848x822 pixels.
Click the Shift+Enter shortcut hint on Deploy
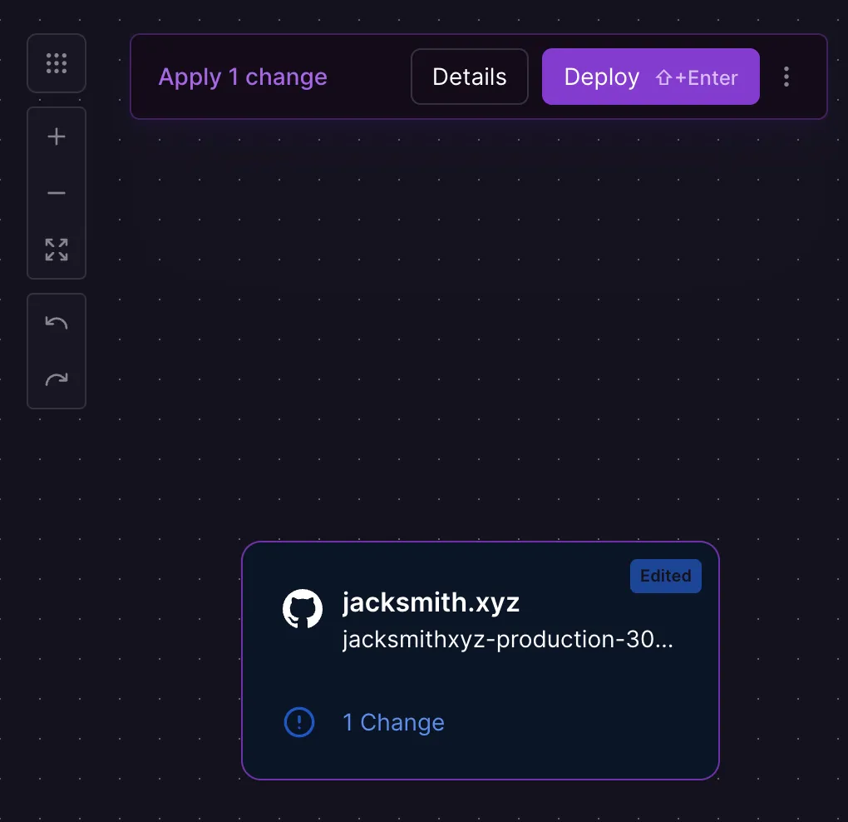(x=697, y=78)
